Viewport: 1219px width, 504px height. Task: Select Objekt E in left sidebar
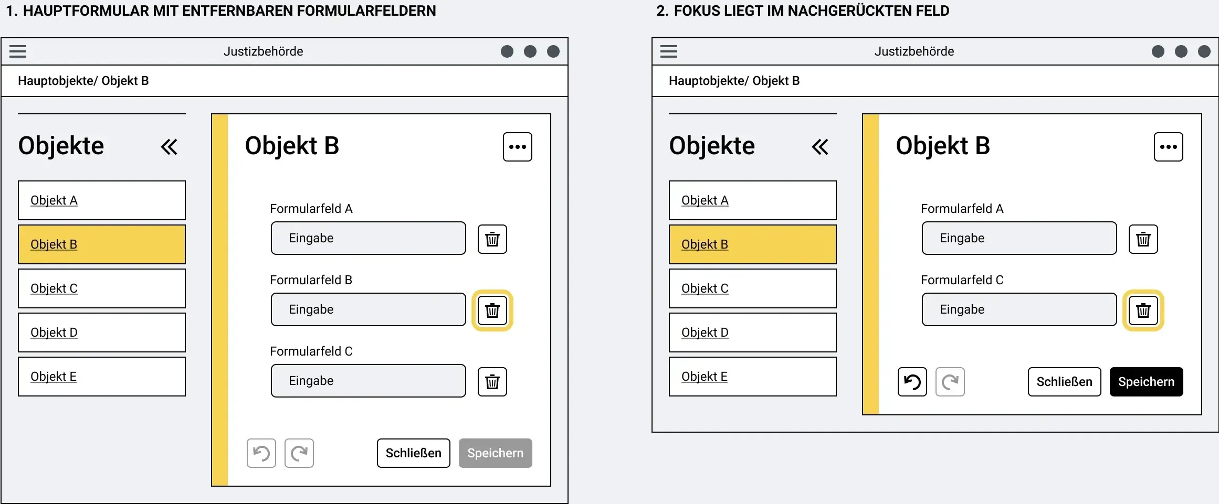click(x=102, y=377)
